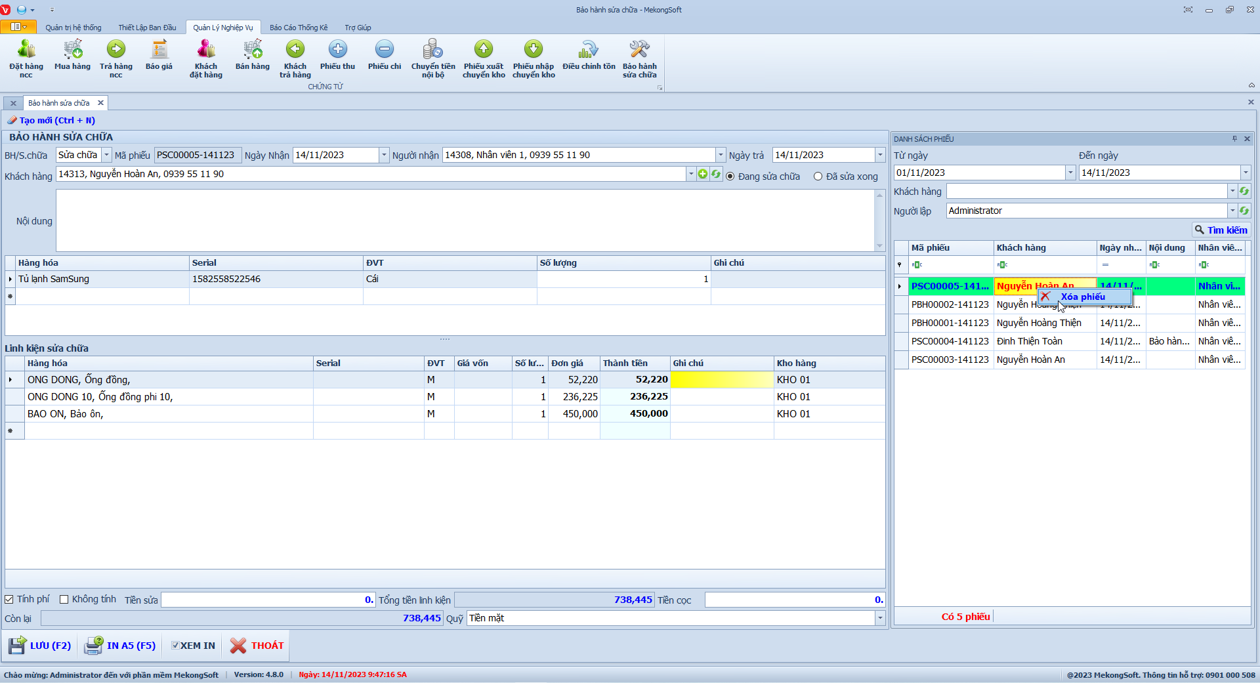Open the Ngày trả date dropdown
The image size is (1260, 683).
pyautogui.click(x=879, y=155)
